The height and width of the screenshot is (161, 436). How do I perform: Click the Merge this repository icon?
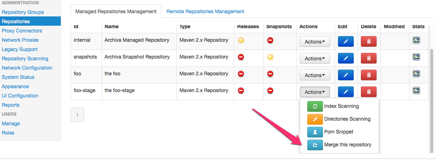point(315,145)
